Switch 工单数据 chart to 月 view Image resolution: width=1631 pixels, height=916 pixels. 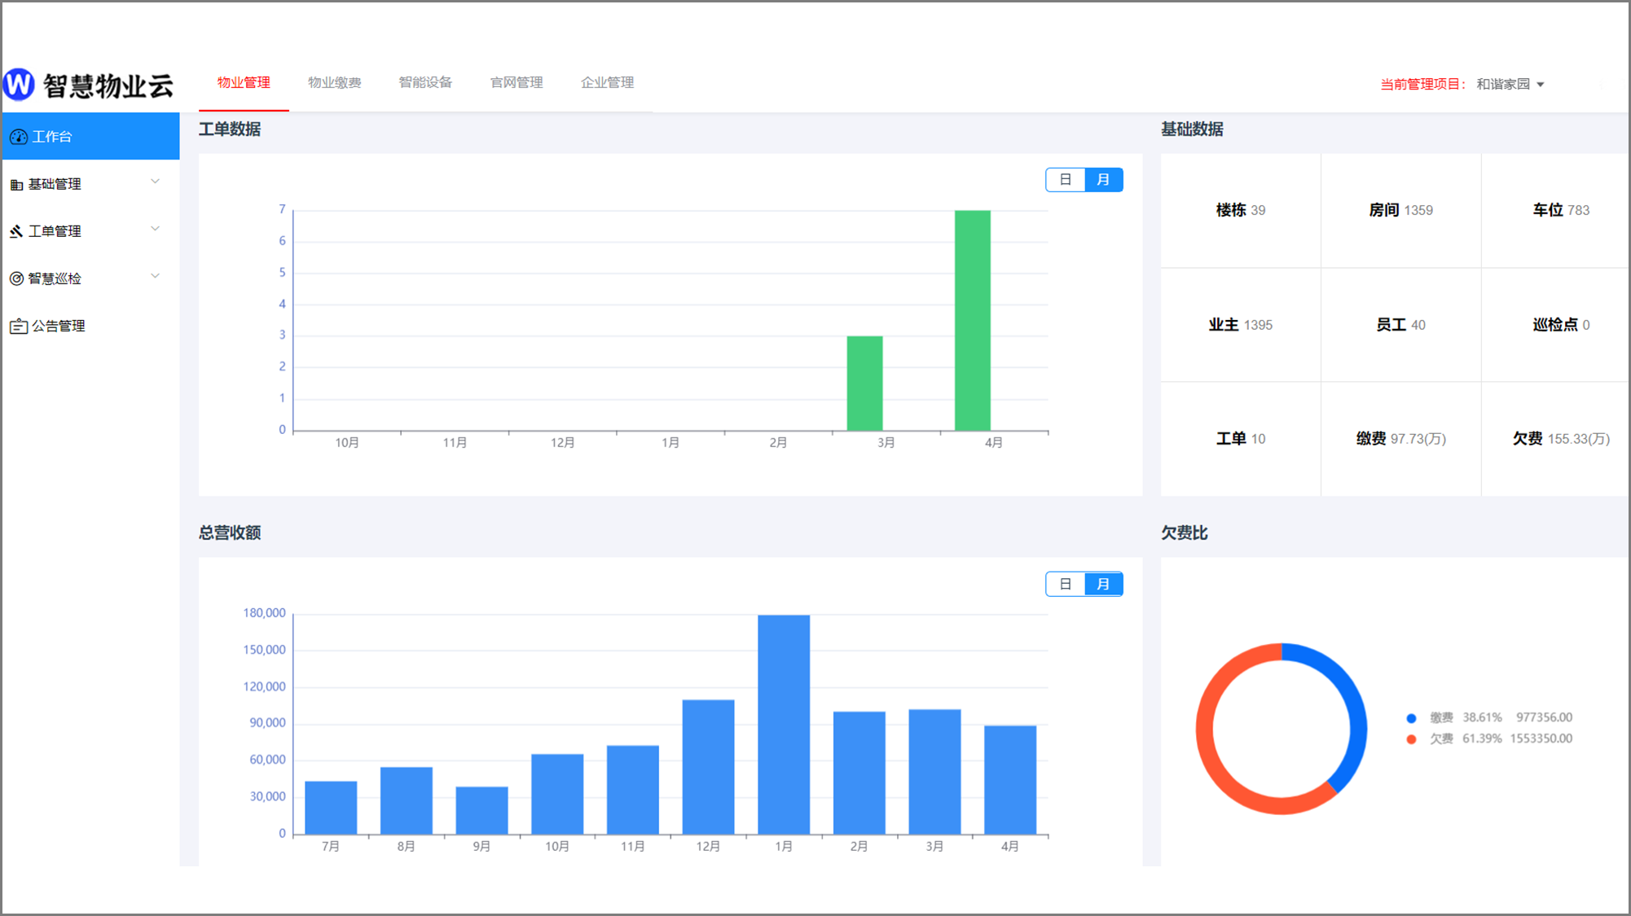click(x=1103, y=180)
